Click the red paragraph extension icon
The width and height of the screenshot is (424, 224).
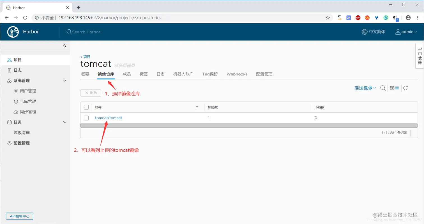click(339, 18)
